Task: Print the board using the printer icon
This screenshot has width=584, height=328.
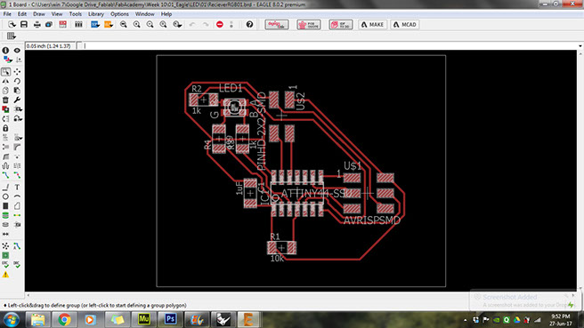Action: pyautogui.click(x=36, y=25)
